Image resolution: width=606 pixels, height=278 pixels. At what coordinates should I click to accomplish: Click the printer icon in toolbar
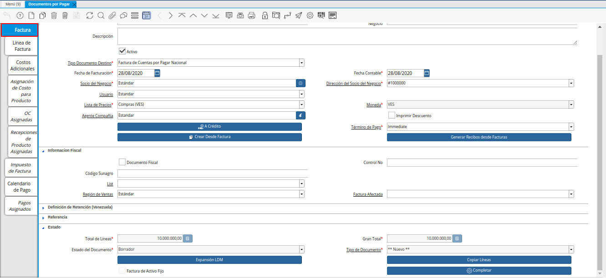point(251,15)
